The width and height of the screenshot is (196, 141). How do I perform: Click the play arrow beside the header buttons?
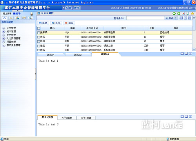[63, 8]
